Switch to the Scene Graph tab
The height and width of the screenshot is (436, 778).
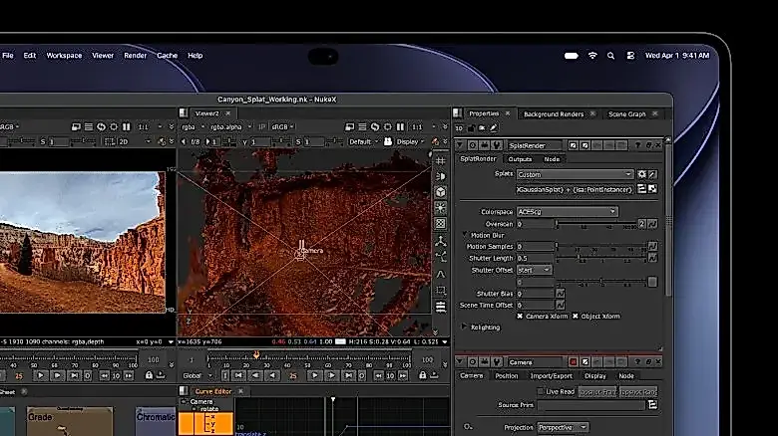click(x=627, y=113)
